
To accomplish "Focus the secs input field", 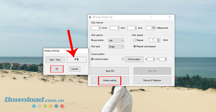I will (132, 28).
